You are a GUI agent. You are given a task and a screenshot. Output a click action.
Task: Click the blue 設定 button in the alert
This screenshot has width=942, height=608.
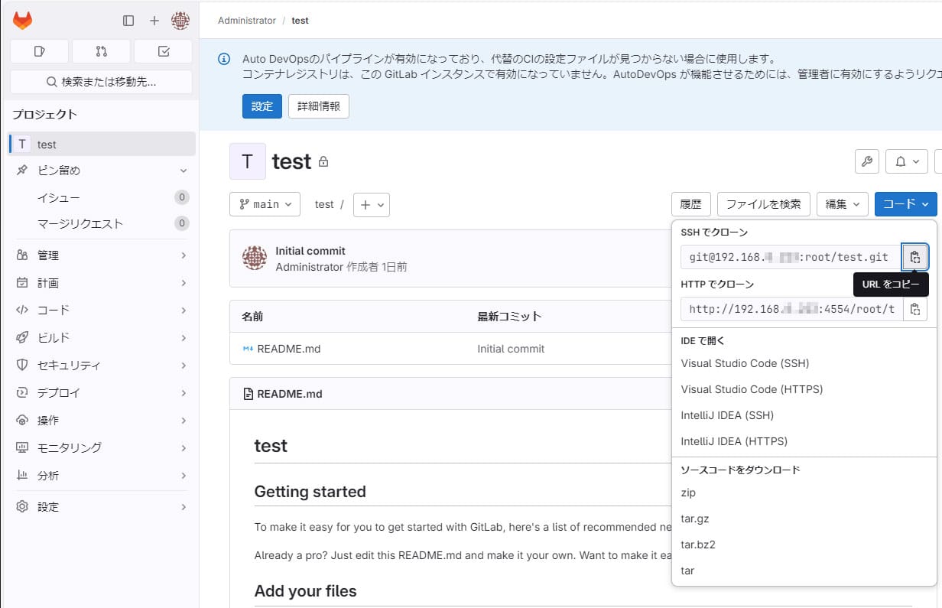tap(261, 106)
